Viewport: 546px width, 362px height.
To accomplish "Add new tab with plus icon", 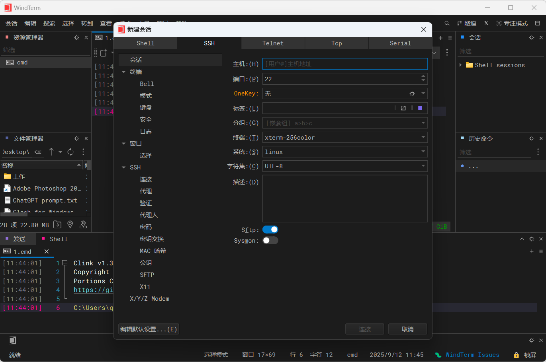I will [x=440, y=38].
